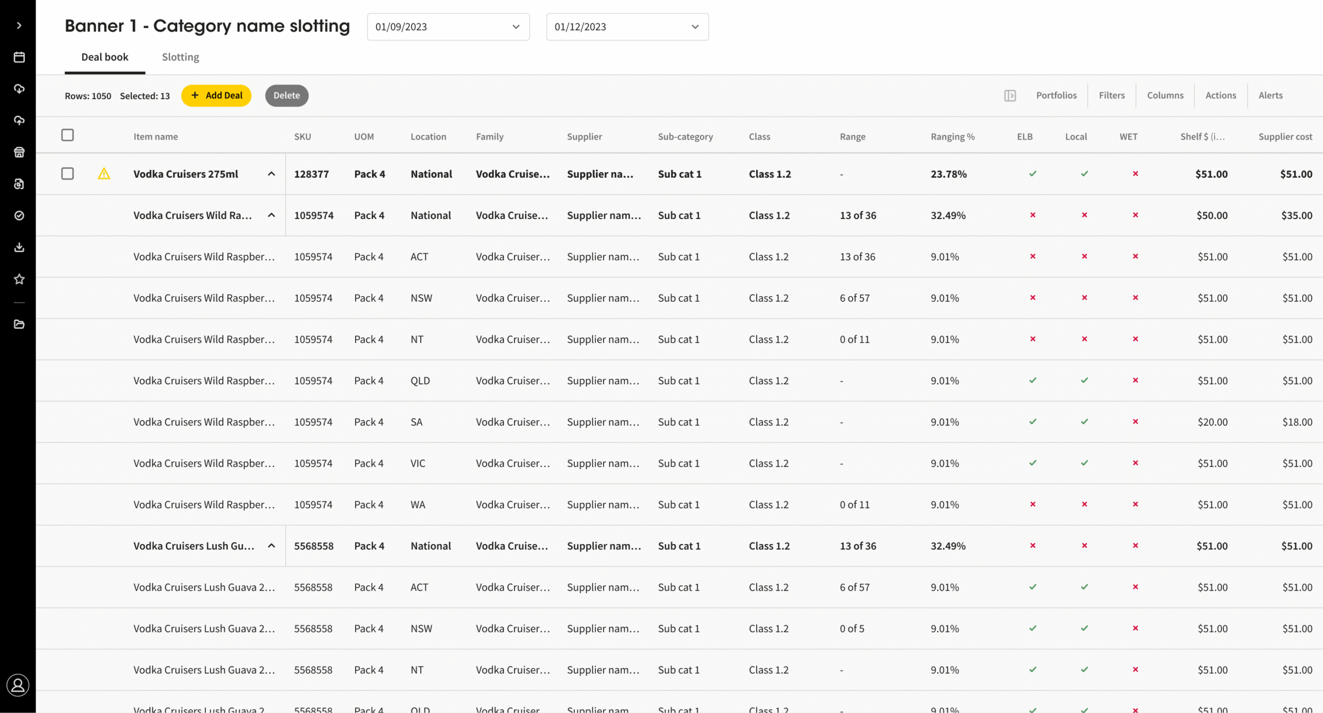Open the Filters menu
This screenshot has width=1323, height=713.
[x=1111, y=96]
